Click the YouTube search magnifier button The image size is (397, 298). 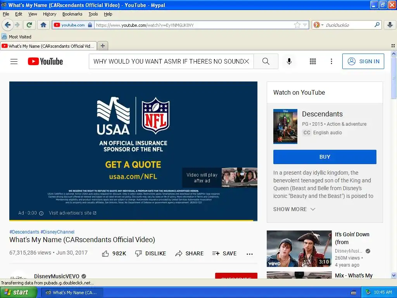[266, 61]
